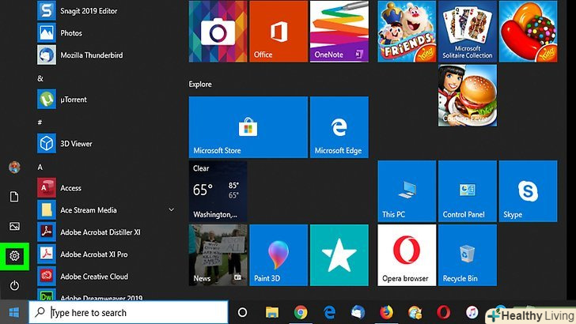Launch Opera browser tile
Image resolution: width=576 pixels, height=324 pixels.
click(407, 254)
